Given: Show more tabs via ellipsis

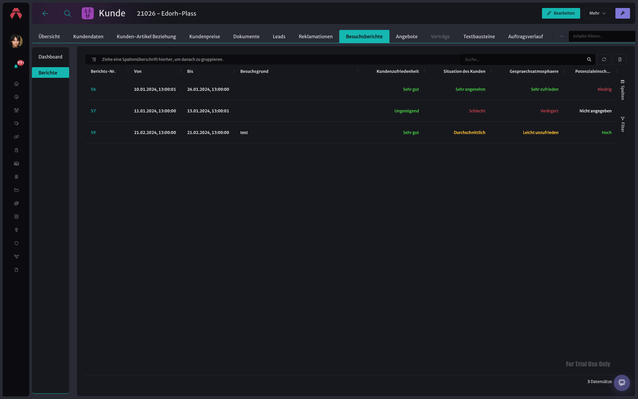Looking at the screenshot, I should click(x=562, y=36).
